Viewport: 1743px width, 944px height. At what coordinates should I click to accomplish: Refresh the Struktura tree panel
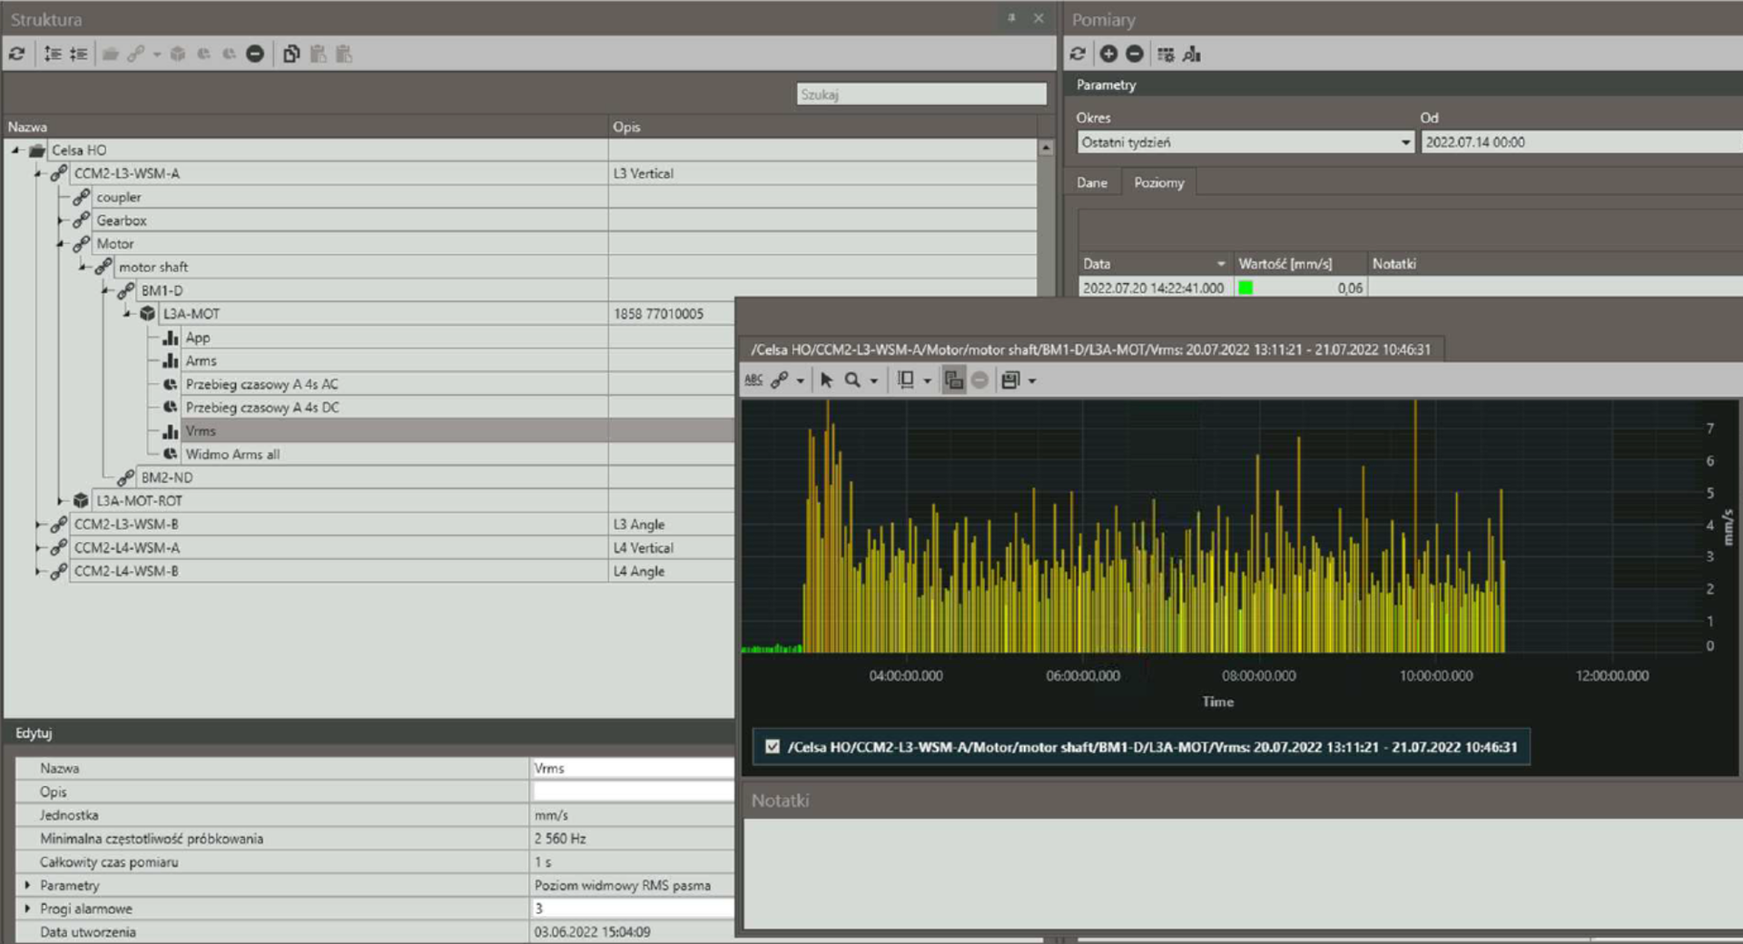tap(17, 54)
